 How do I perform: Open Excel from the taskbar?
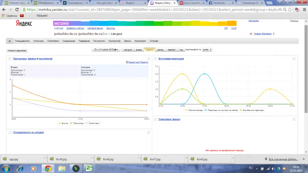(89, 169)
